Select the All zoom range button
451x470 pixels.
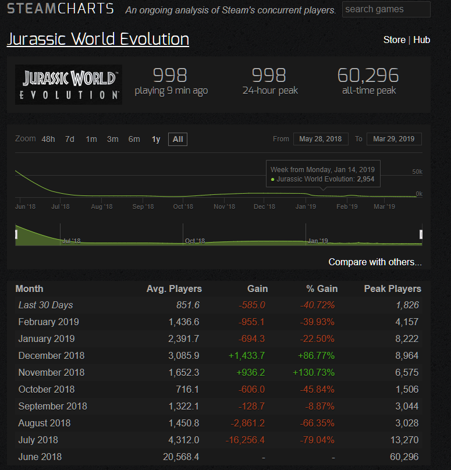coord(178,139)
